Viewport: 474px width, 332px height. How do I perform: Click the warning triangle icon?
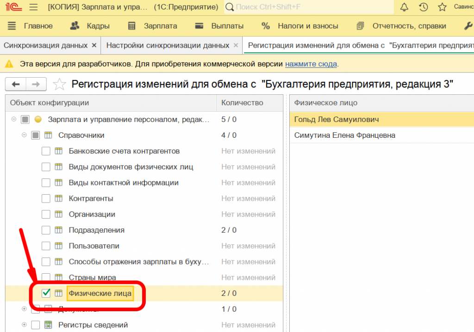9,64
